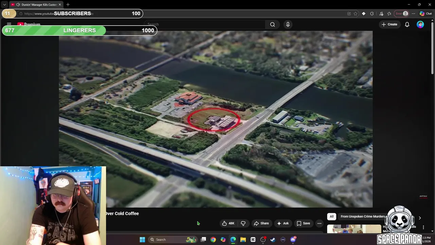Click the YouTube search magnifier button
435x245 pixels.
coord(273,24)
